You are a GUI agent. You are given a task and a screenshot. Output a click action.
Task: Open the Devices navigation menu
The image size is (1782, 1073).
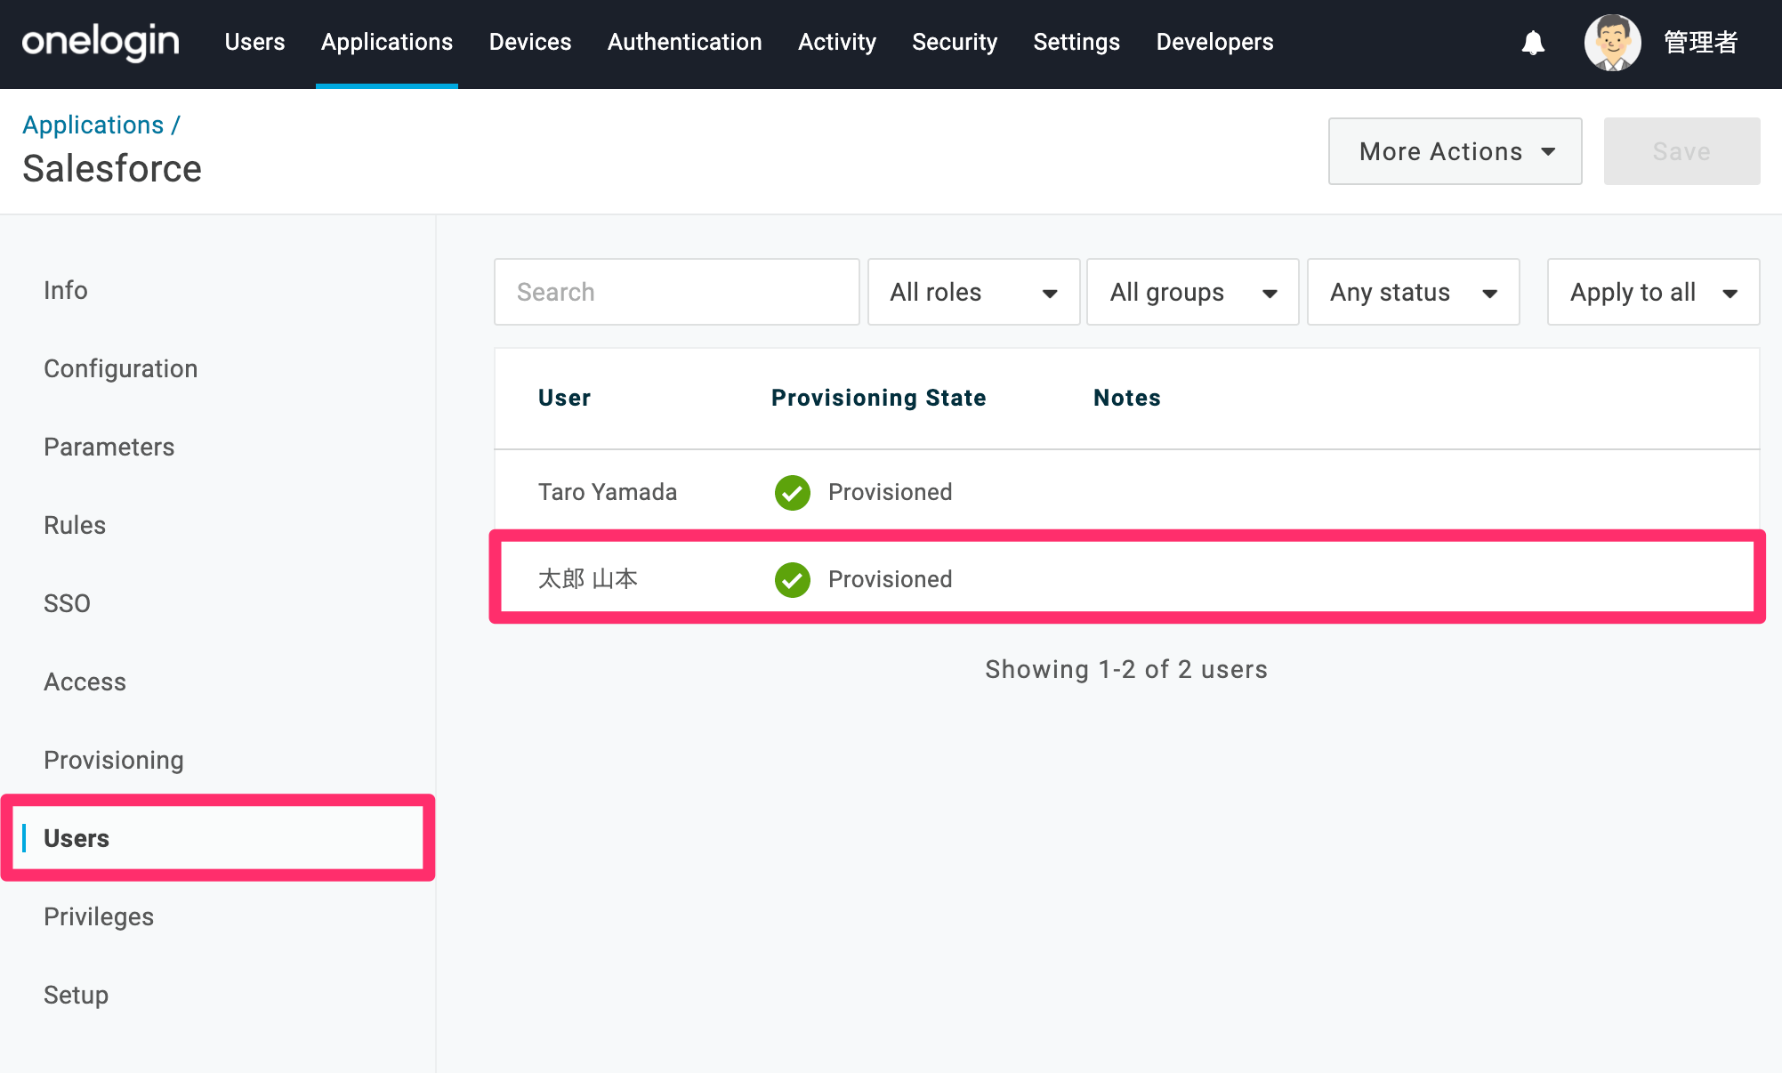coord(530,42)
